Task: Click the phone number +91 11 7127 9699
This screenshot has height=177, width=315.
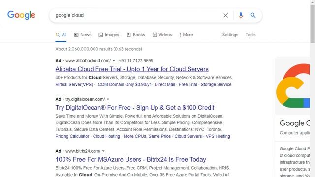Action: (136, 61)
